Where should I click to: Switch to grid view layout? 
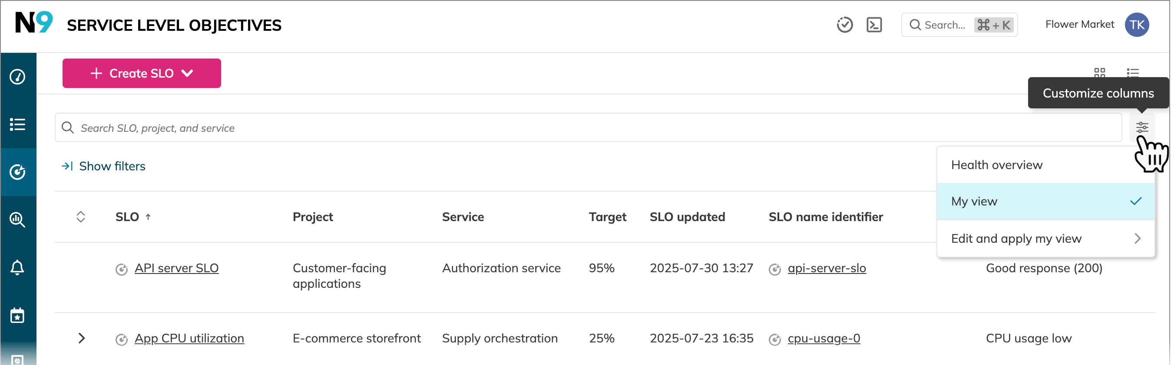pos(1099,72)
